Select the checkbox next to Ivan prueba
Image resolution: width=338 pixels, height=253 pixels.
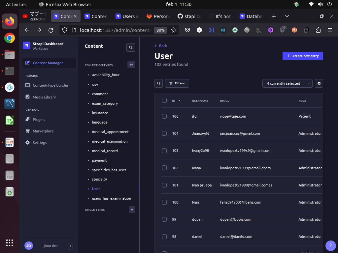[x=164, y=185]
